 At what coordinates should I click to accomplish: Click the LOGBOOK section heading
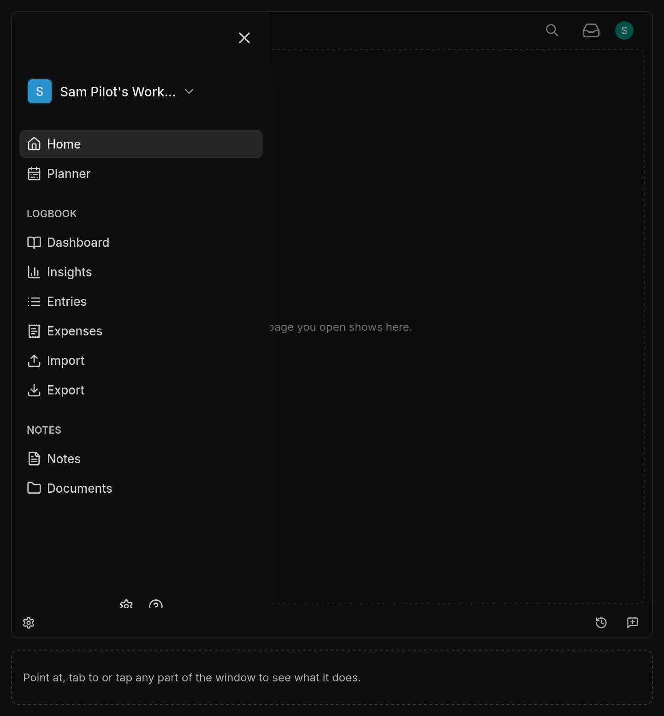tap(52, 214)
